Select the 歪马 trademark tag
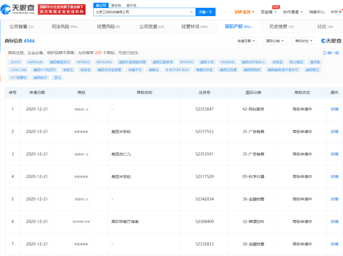Viewport: 343px width, 256px height. [x=57, y=77]
